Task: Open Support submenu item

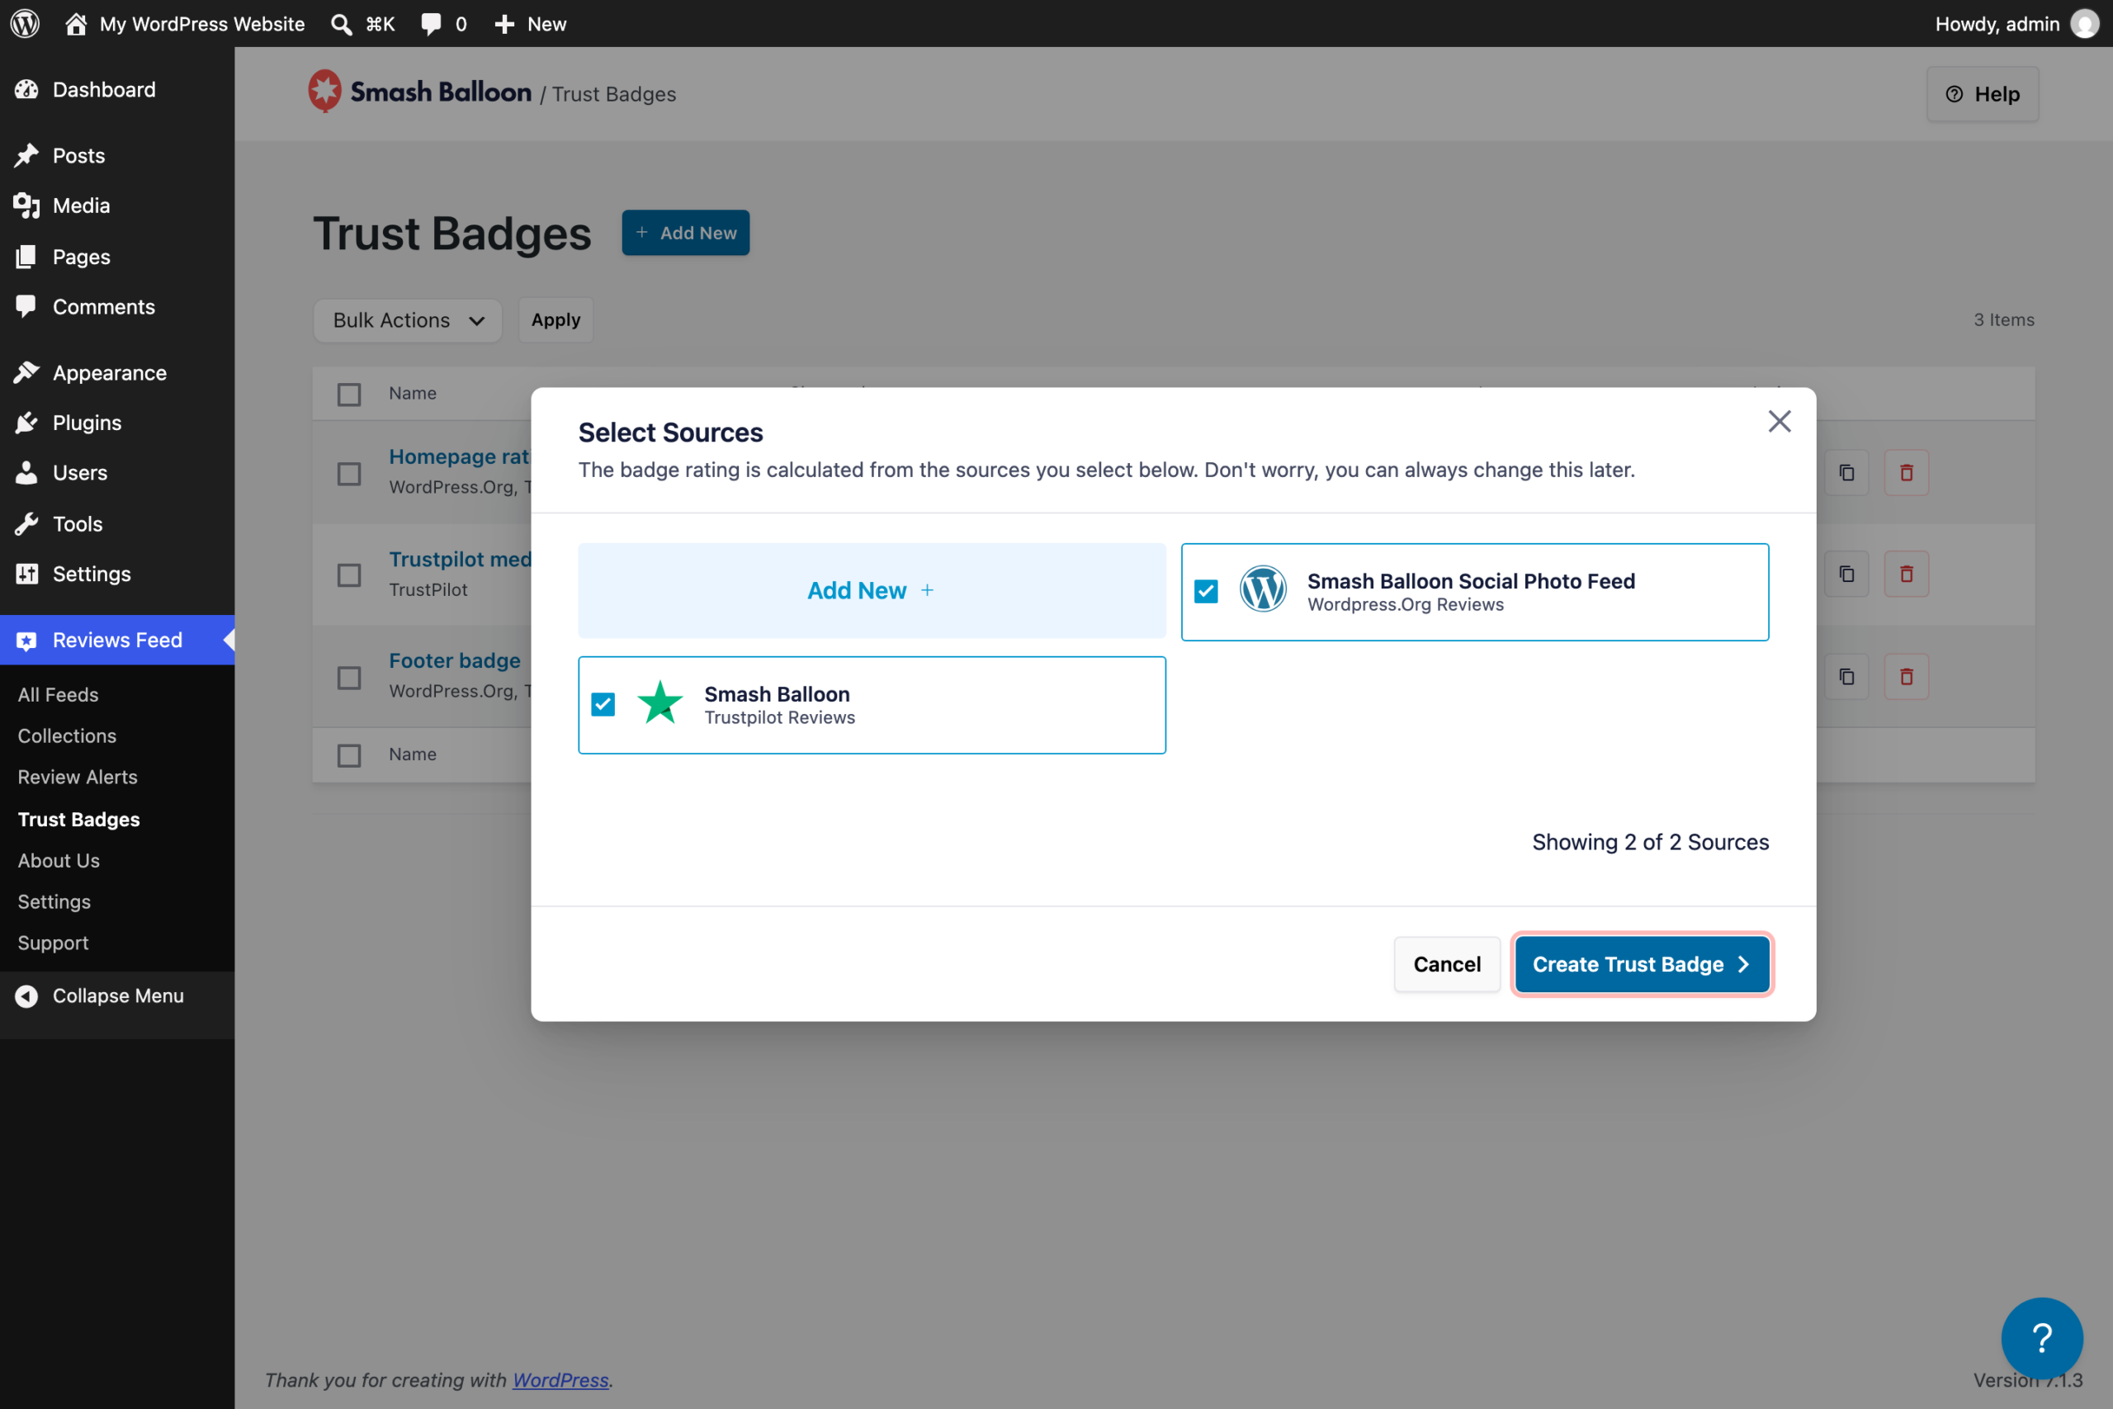Action: [x=53, y=943]
